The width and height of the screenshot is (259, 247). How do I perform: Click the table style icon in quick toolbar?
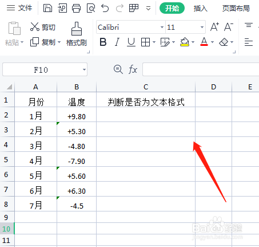[x=134, y=8]
